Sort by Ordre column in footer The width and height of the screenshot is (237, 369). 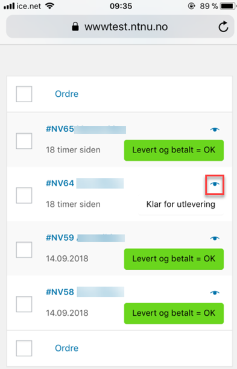[67, 348]
